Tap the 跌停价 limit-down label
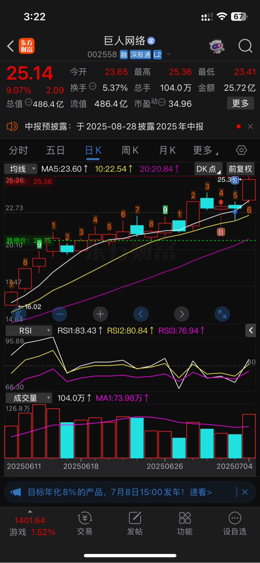The image size is (260, 563). (x=29, y=241)
